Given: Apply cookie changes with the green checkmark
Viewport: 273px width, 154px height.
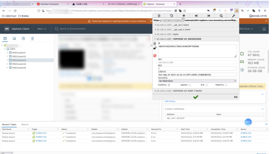Looking at the screenshot, I should pyautogui.click(x=196, y=97).
